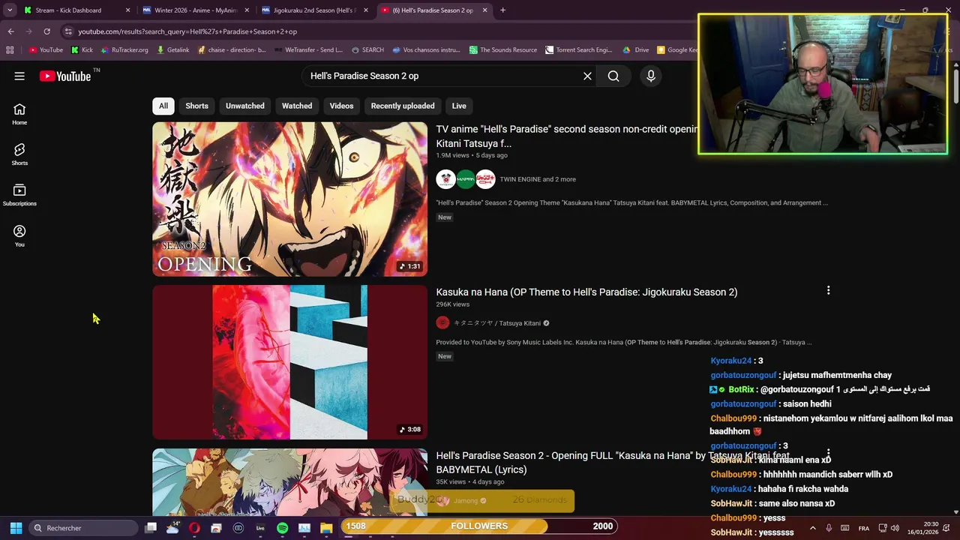Click the Windows Rechercher search box
The width and height of the screenshot is (960, 540).
(82, 528)
